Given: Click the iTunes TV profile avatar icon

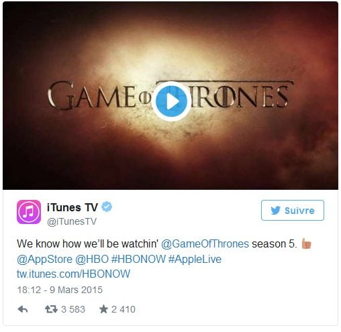Looking at the screenshot, I should (x=29, y=212).
